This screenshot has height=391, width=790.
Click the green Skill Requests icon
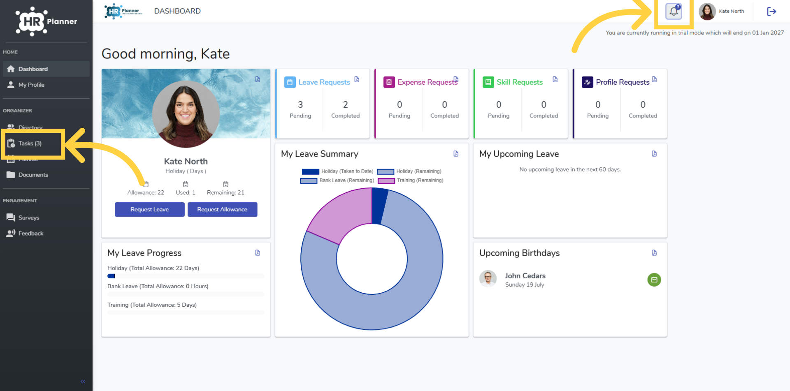pos(488,82)
